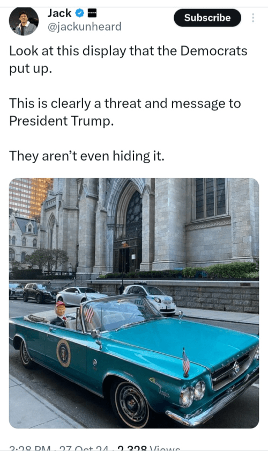Click the blue verified checkmark badge

pos(79,13)
